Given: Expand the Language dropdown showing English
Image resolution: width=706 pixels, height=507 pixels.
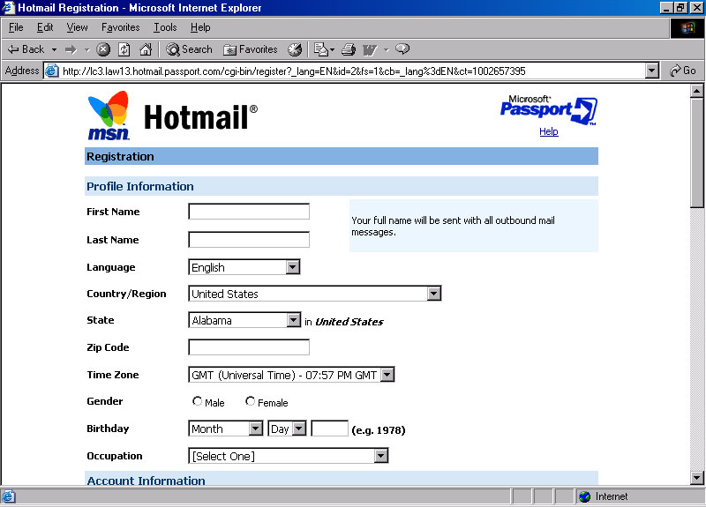Looking at the screenshot, I should (293, 267).
